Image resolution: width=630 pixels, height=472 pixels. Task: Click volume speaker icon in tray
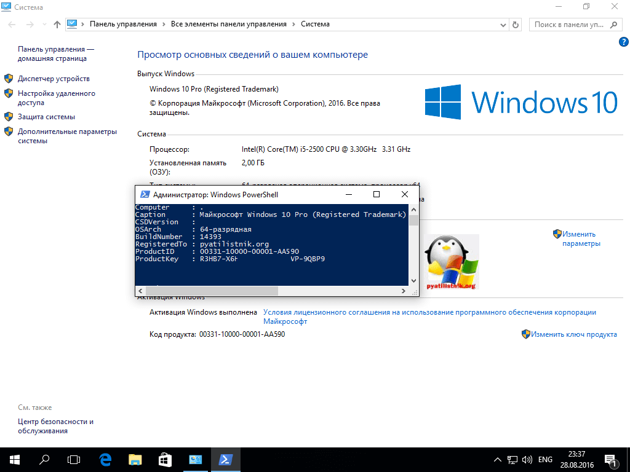coord(527,460)
